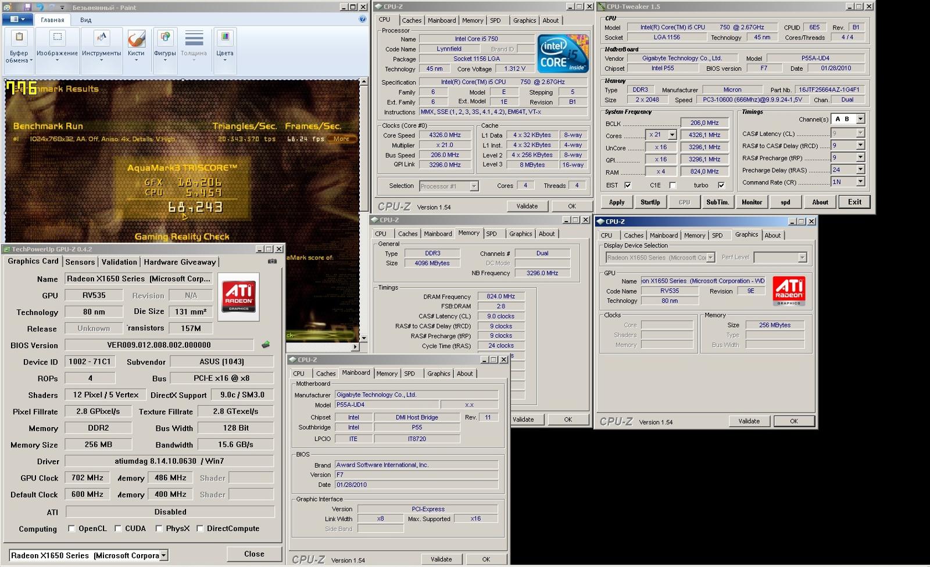The image size is (930, 567).
Task: Click the ATI Radeon logo in GPU-Z
Action: [239, 297]
